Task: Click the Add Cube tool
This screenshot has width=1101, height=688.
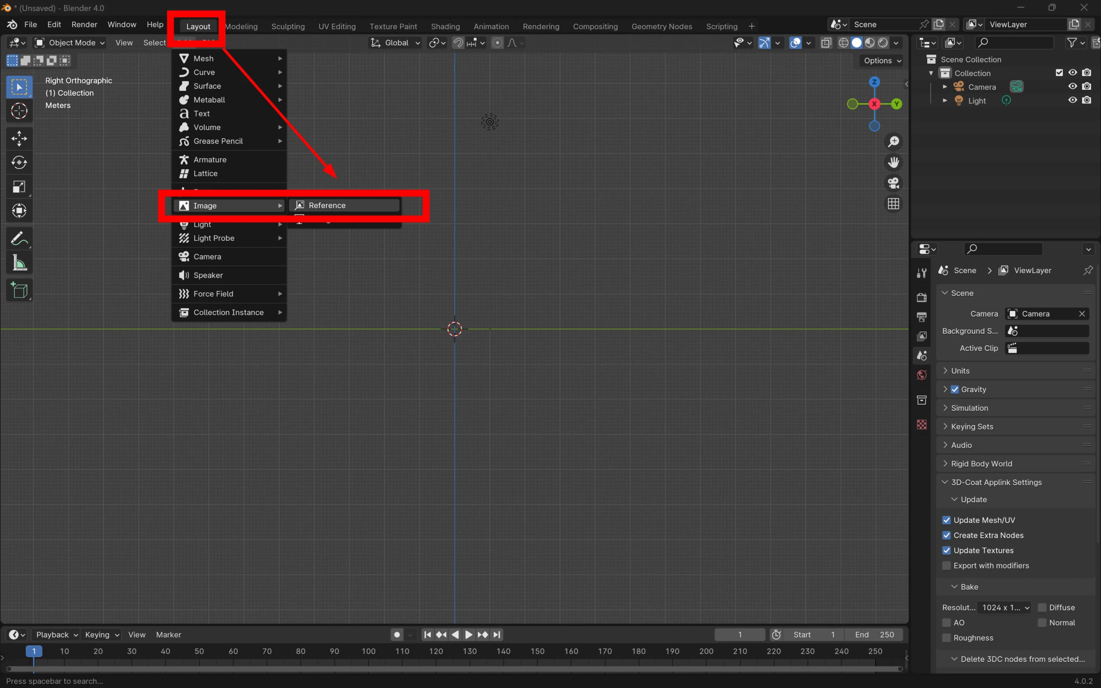Action: (18, 290)
